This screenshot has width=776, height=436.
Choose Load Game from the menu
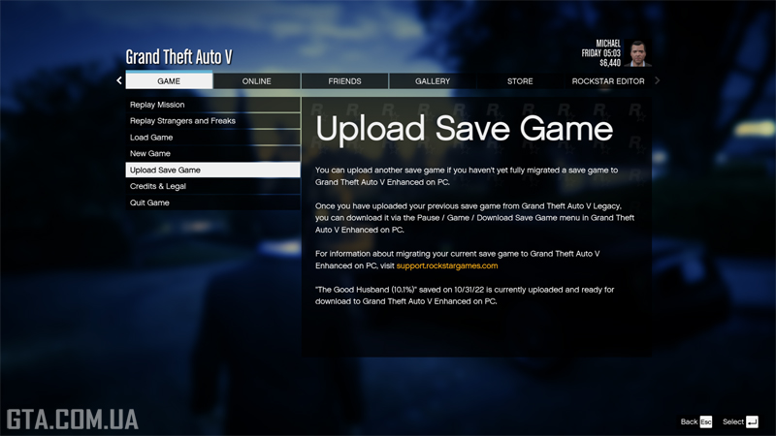pyautogui.click(x=212, y=138)
